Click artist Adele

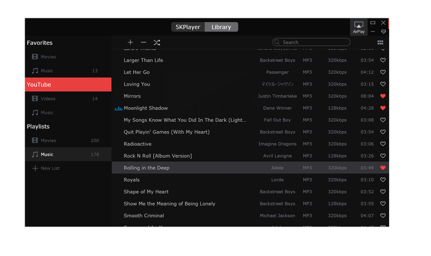point(277,168)
